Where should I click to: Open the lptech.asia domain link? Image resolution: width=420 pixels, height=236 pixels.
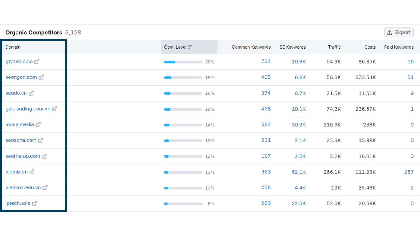click(18, 203)
